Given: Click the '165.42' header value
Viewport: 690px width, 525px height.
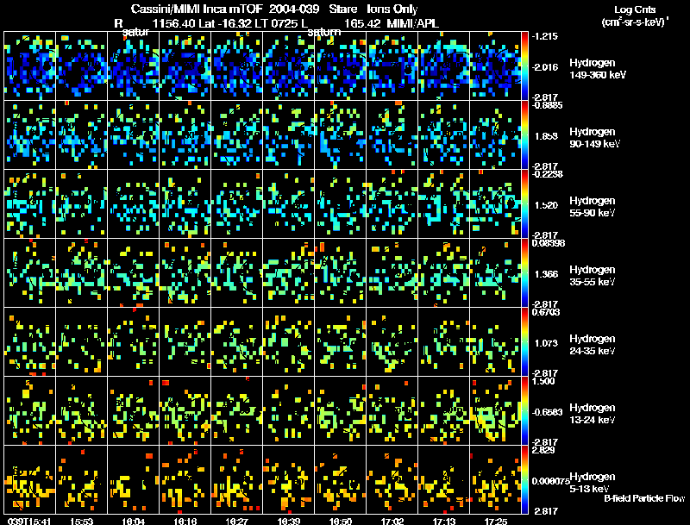Looking at the screenshot, I should pyautogui.click(x=362, y=23).
